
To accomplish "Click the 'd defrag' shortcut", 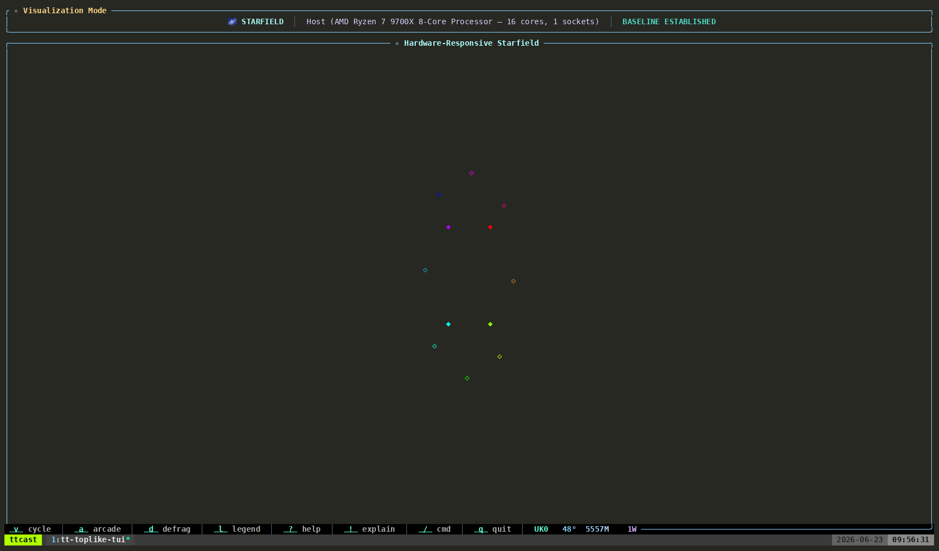I will coord(167,529).
